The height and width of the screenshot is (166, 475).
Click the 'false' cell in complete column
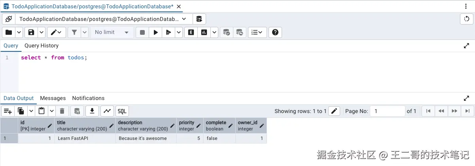[x=220, y=138]
